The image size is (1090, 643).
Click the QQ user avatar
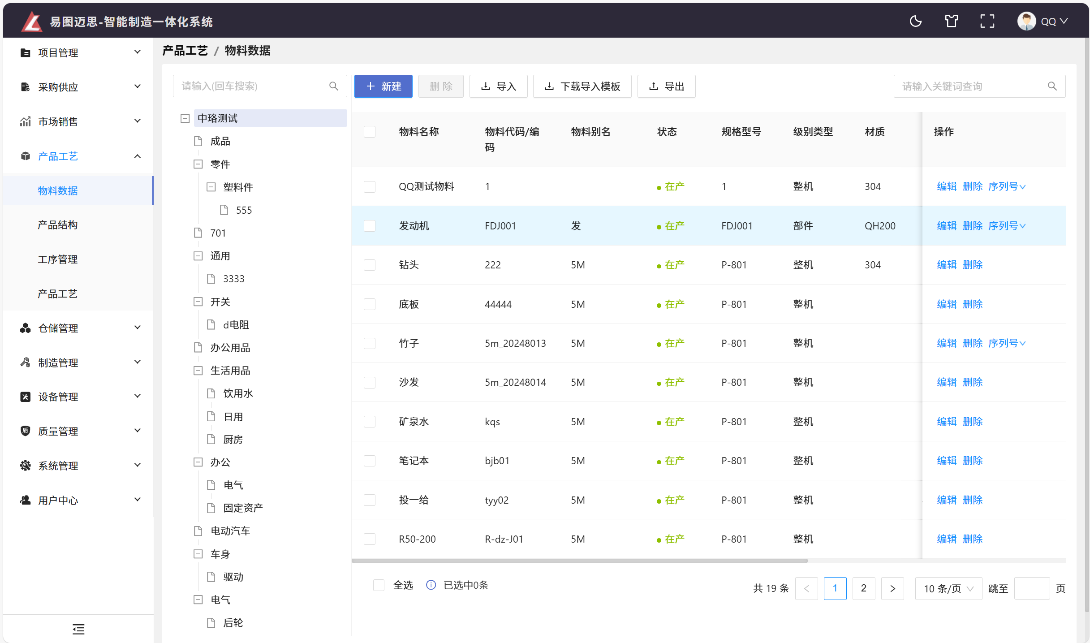1026,21
